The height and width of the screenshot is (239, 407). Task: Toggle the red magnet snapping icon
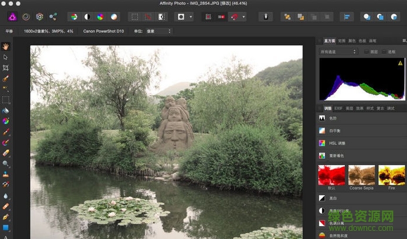coord(235,17)
